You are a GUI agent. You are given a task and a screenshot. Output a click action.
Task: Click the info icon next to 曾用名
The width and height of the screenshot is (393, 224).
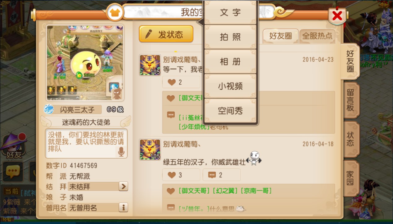[123, 208]
